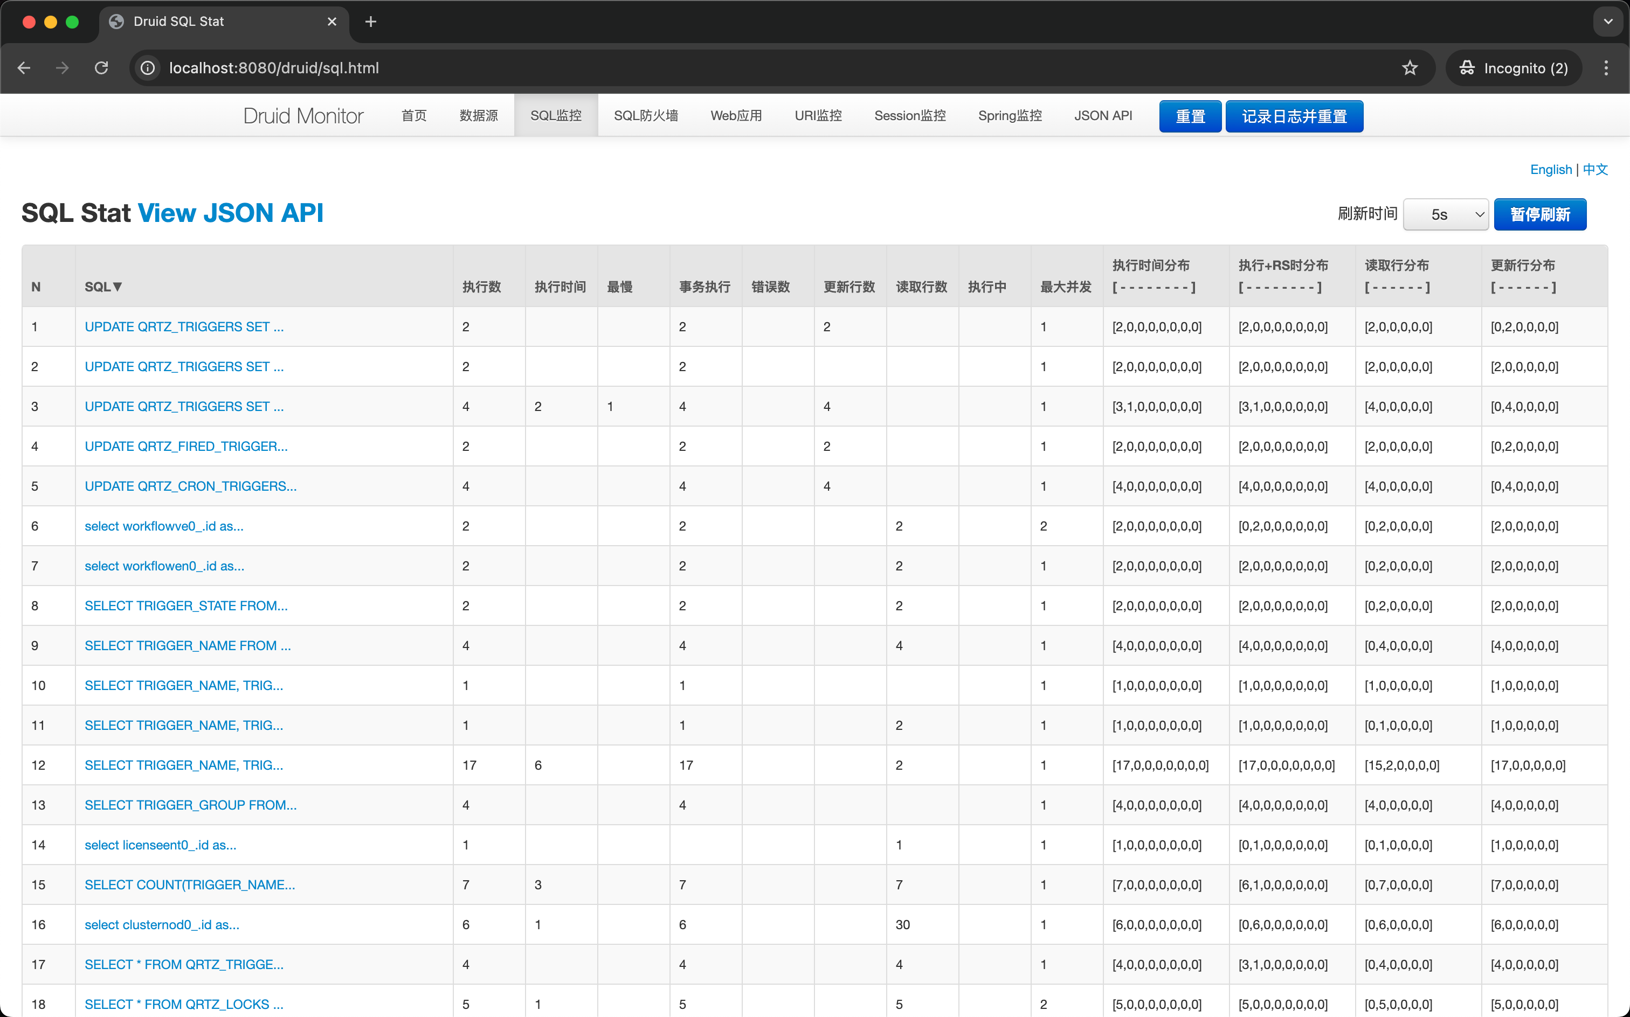This screenshot has height=1017, width=1630.
Task: Open the Incognito profile indicator
Action: point(1513,68)
